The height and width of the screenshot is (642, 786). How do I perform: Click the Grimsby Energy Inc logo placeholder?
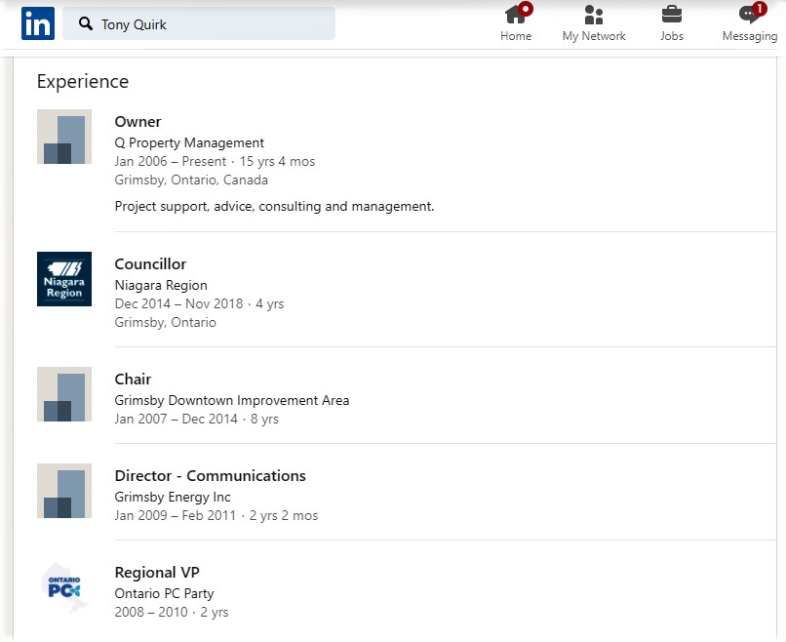tap(64, 491)
